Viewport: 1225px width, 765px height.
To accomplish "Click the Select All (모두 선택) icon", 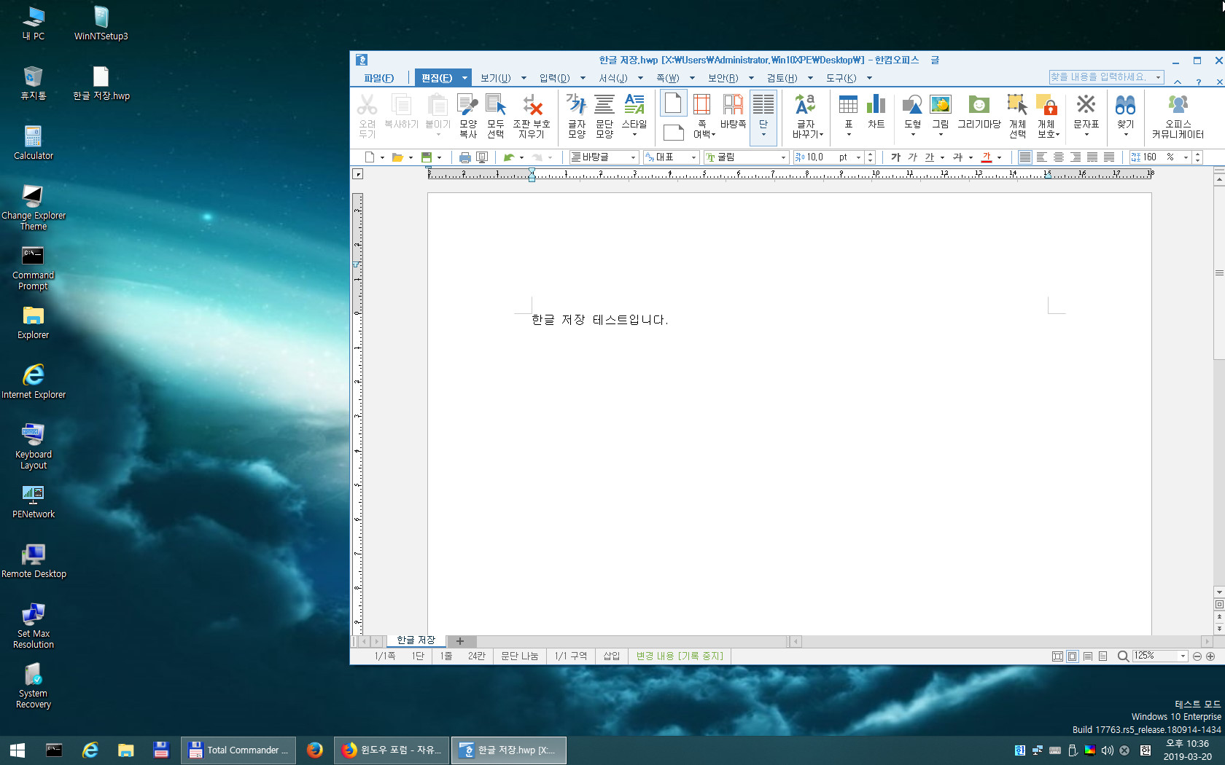I will (496, 115).
